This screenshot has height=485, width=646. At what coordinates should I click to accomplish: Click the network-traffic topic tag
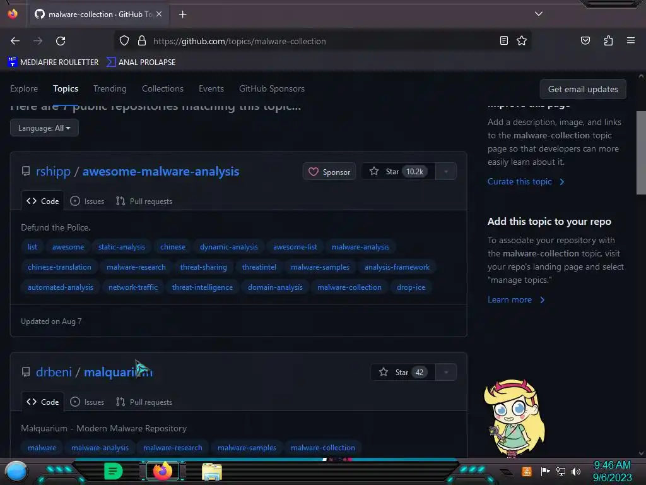133,287
